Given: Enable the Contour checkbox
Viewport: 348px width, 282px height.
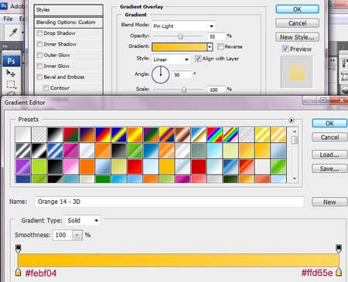Looking at the screenshot, I should (46, 88).
